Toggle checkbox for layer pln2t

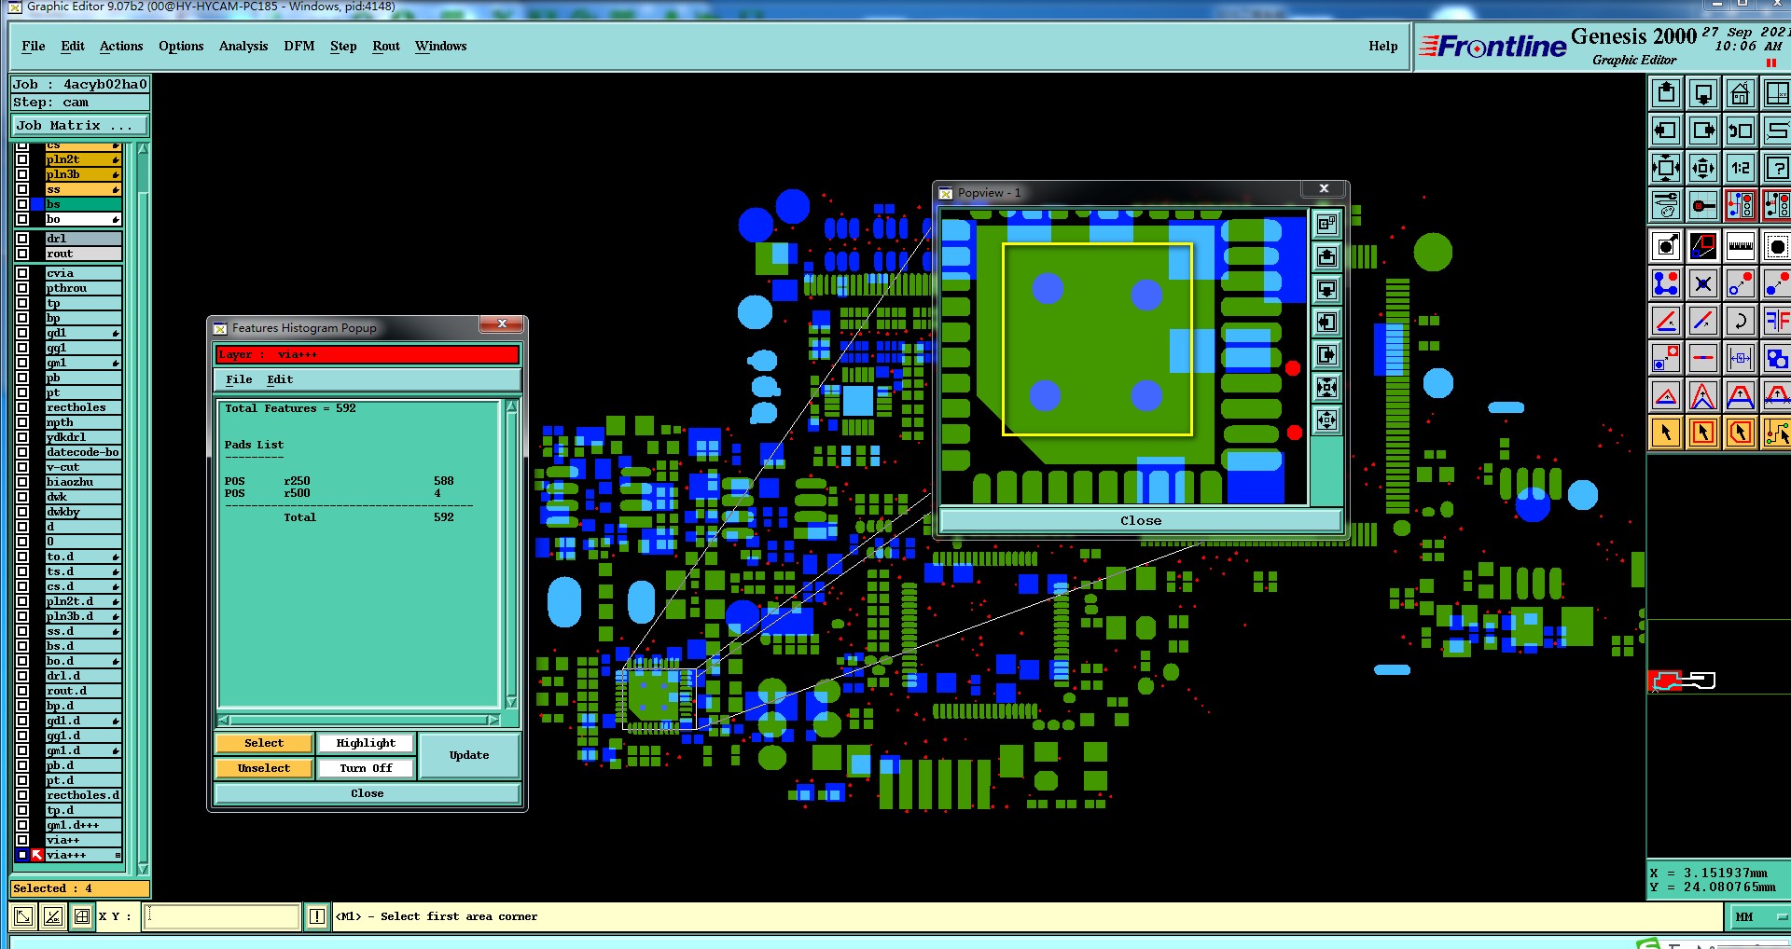[x=22, y=159]
